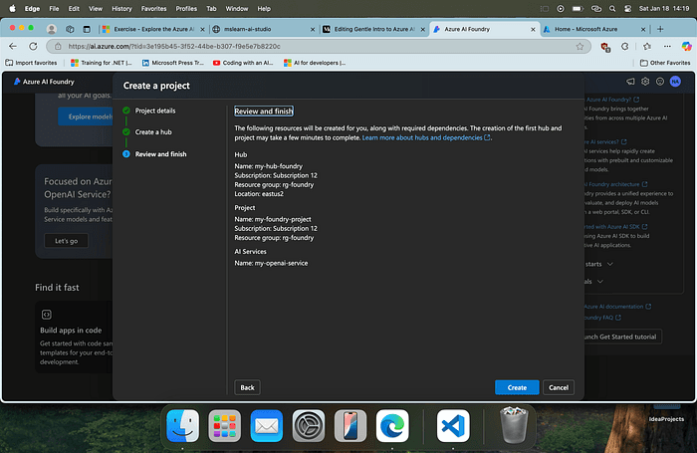Open the Copilot icon
Screen dimensions: 697x453
coord(686,46)
